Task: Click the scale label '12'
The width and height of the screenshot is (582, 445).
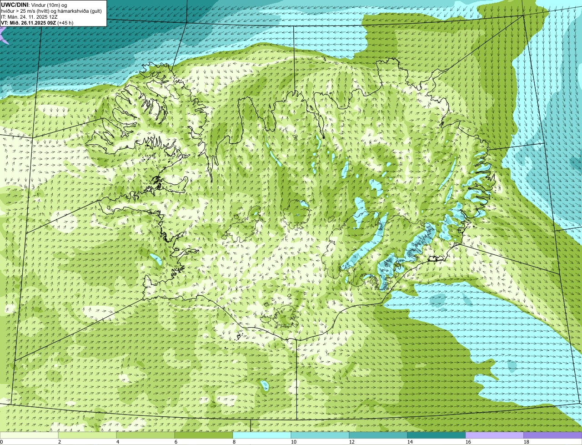Action: pos(352,442)
